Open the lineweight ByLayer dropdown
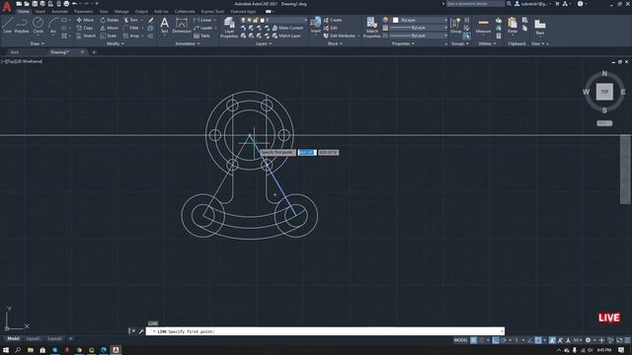Screen dimensions: 632x355 (419, 28)
